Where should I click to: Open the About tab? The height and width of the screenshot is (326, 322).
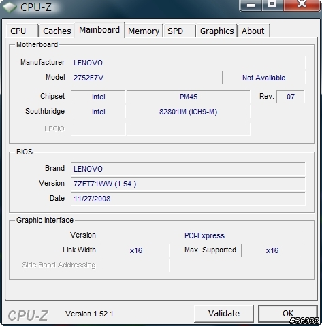pyautogui.click(x=253, y=31)
